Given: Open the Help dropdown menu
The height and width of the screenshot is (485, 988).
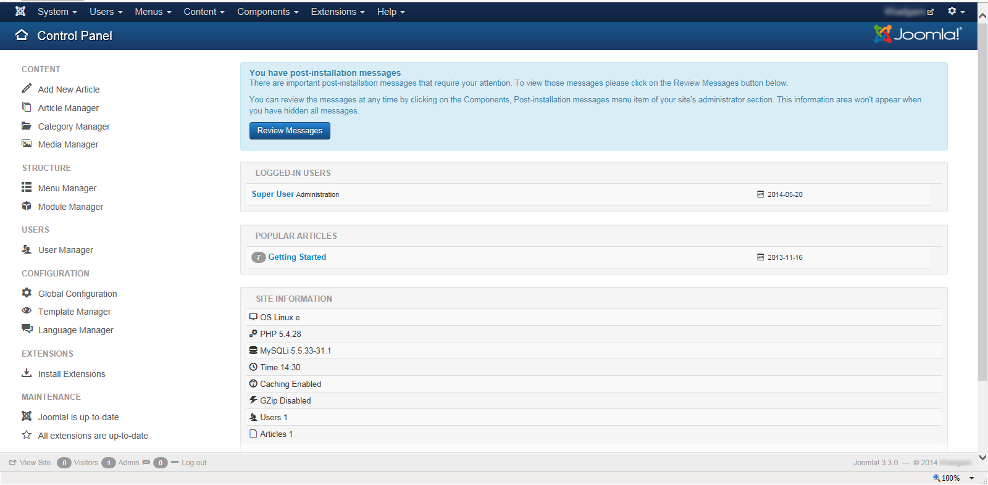Looking at the screenshot, I should point(391,12).
